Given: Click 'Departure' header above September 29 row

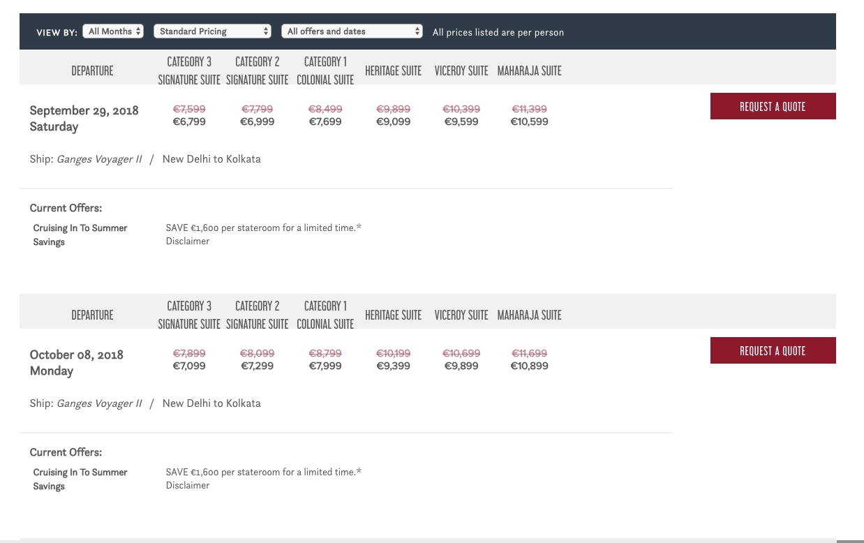Looking at the screenshot, I should (92, 70).
